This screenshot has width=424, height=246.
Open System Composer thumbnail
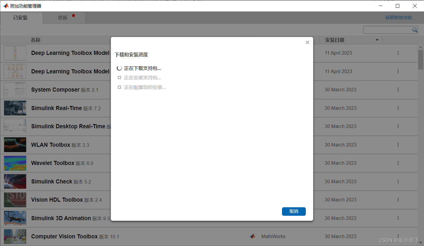click(15, 90)
